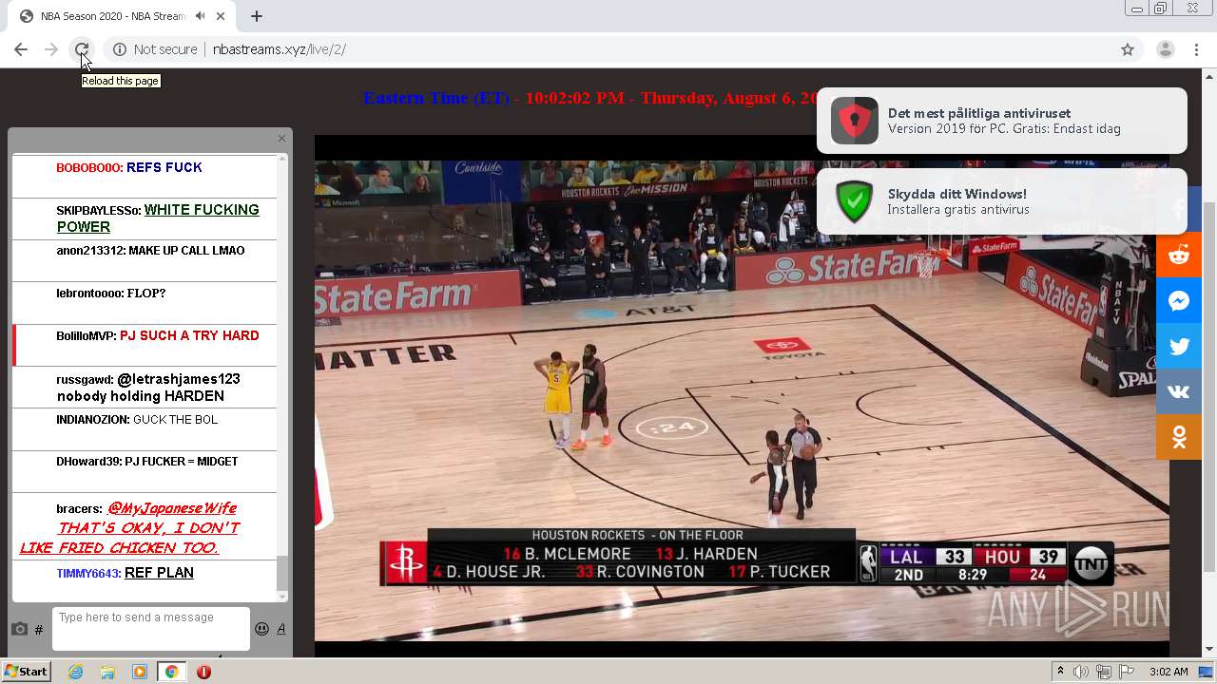Screen dimensions: 1217x684
Task: Close the NBA Season 2020 tab
Action: coord(222,16)
